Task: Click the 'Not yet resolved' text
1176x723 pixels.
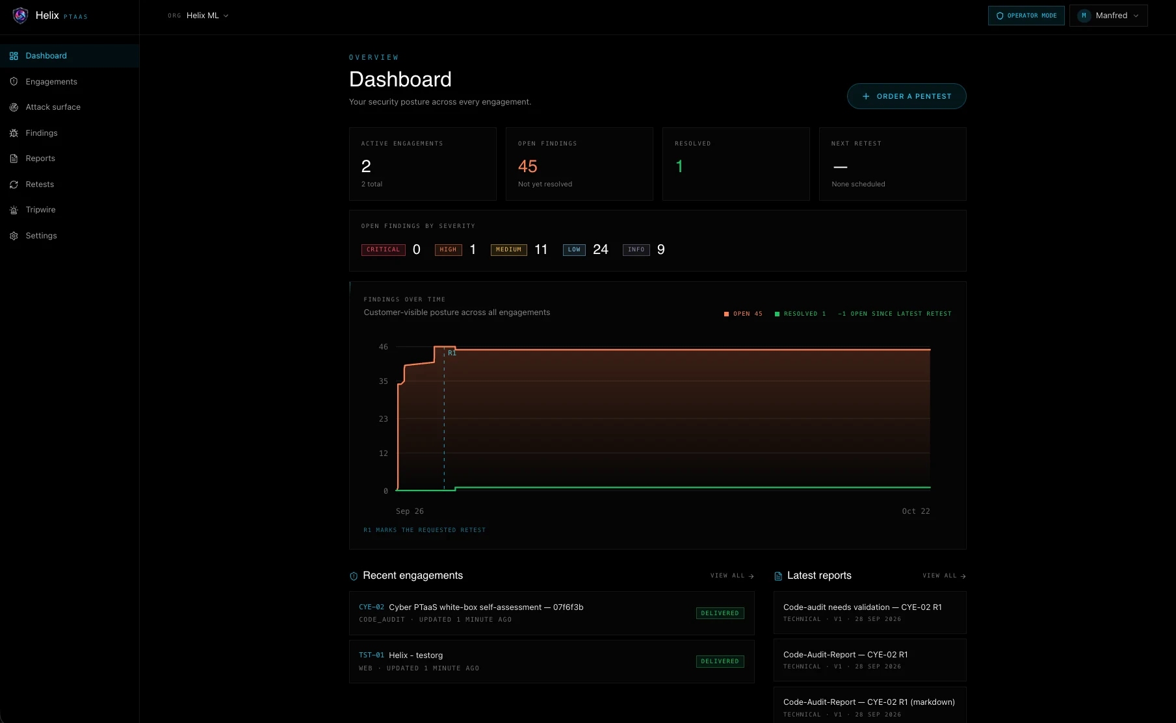Action: pyautogui.click(x=545, y=184)
